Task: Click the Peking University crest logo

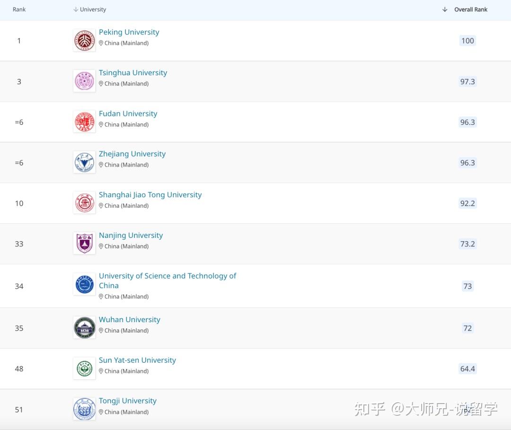Action: [84, 40]
